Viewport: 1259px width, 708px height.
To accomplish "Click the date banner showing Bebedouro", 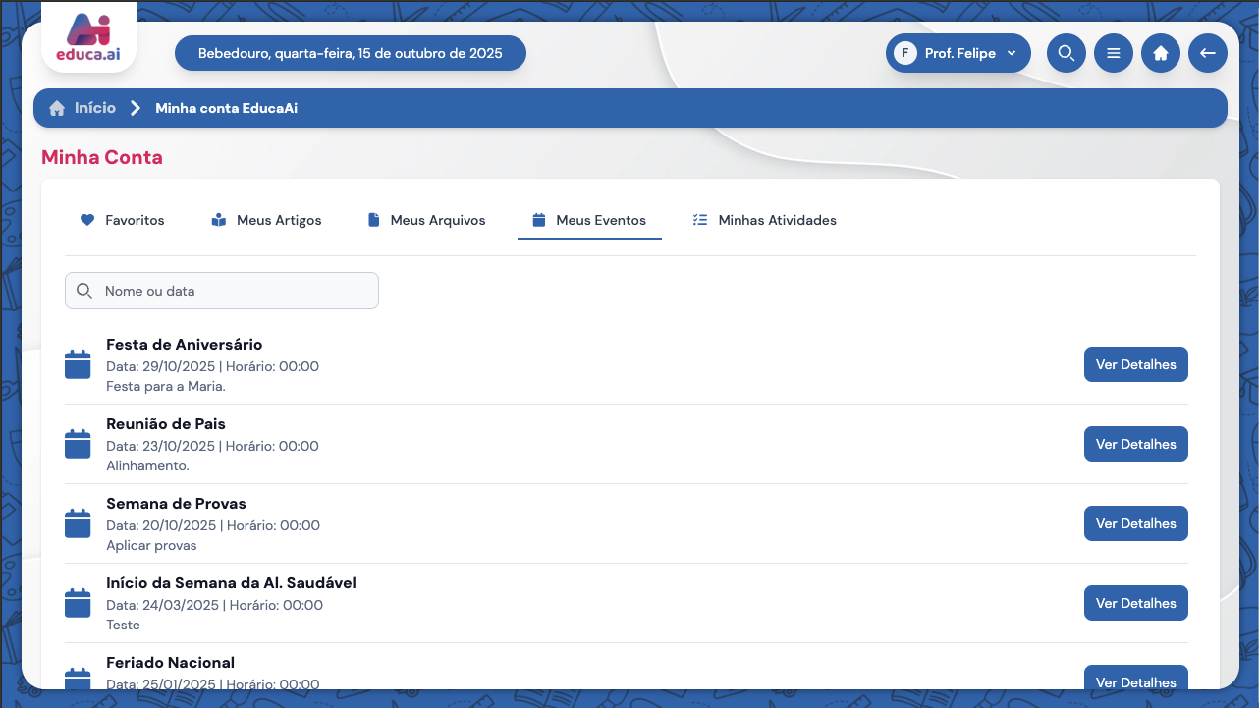I will pyautogui.click(x=350, y=53).
